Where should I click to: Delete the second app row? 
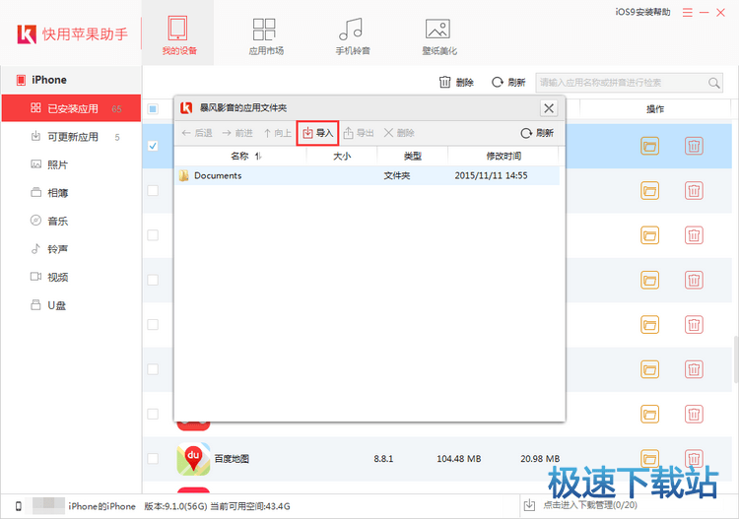pyautogui.click(x=694, y=191)
